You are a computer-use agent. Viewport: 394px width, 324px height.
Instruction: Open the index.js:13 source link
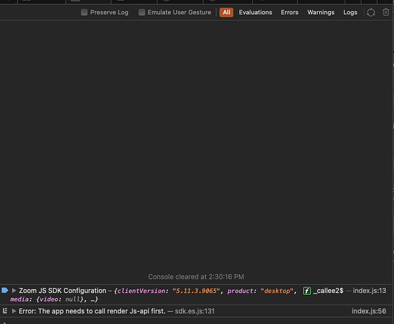pyautogui.click(x=369, y=290)
